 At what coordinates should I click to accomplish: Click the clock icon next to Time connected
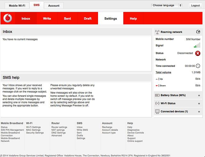[198, 66]
